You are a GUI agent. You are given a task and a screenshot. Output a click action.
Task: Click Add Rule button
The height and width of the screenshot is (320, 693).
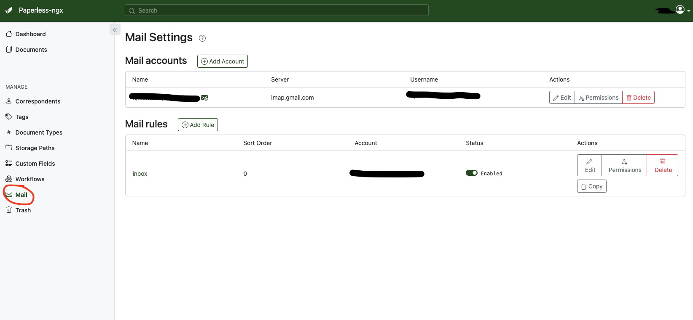[198, 125]
